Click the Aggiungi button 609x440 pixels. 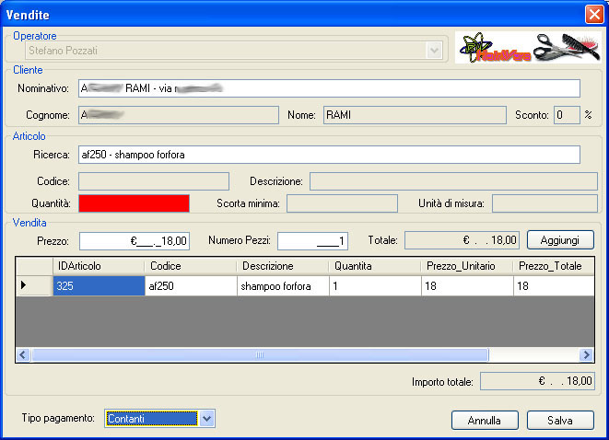pos(560,240)
